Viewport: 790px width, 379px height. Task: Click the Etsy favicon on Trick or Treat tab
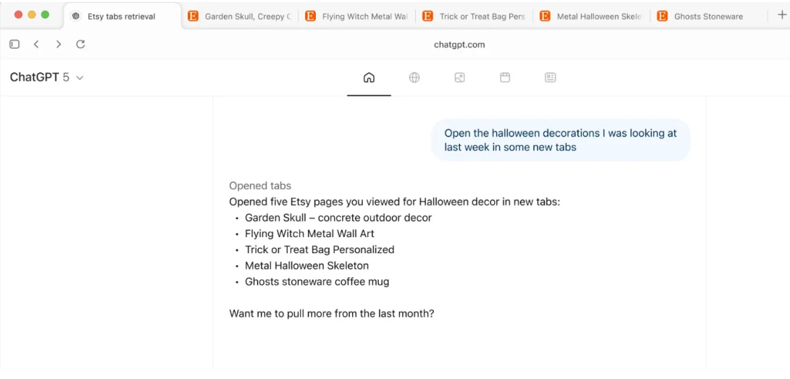(x=428, y=16)
